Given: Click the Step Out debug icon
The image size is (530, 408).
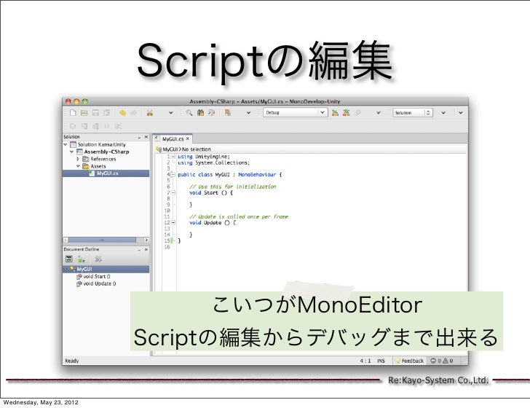Looking at the screenshot, I should 95,126.
